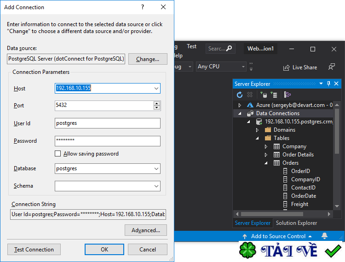
Task: Refresh the Server Explorer tree
Action: pyautogui.click(x=240, y=95)
